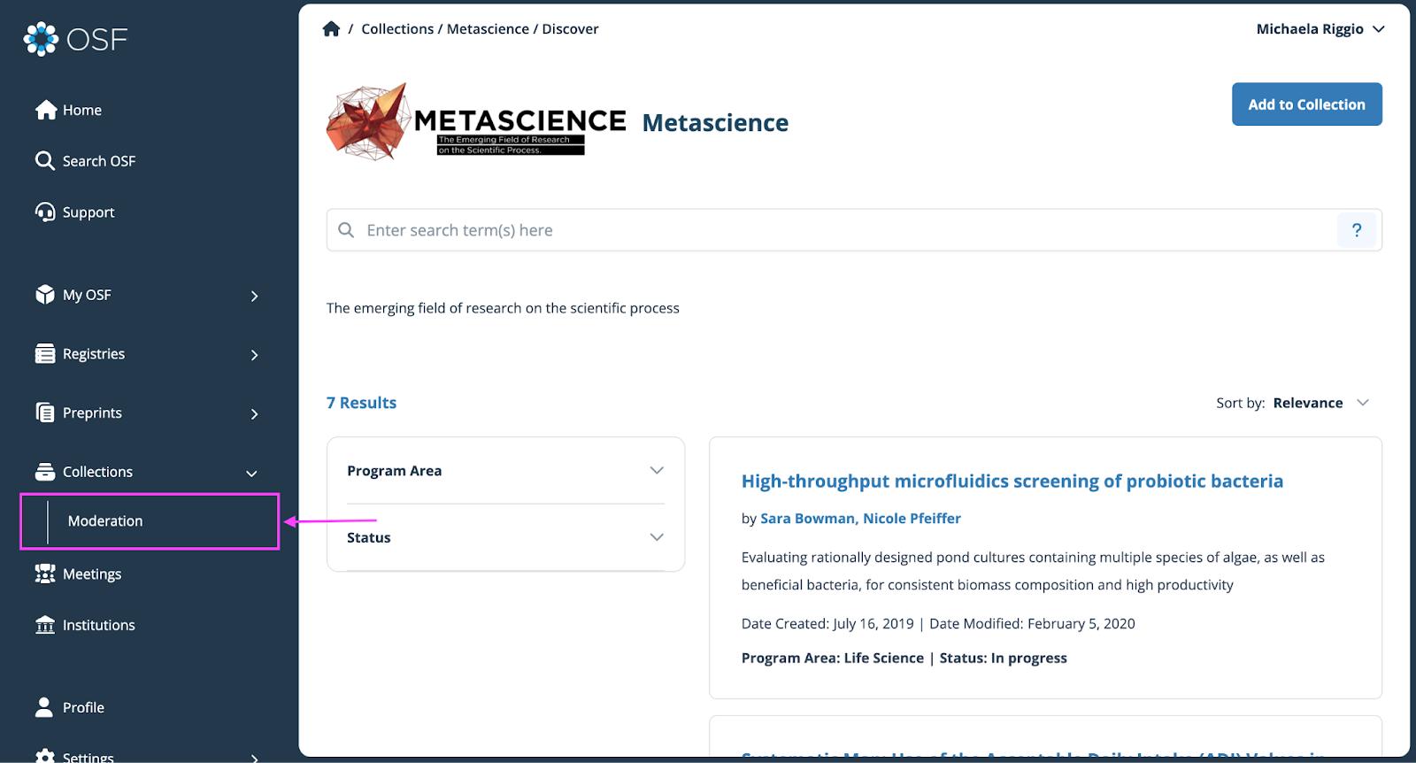1416x763 pixels.
Task: Click the Registries list icon
Action: [45, 354]
